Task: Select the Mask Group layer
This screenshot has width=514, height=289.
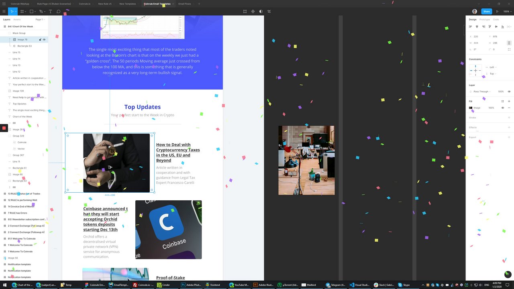Action: [24, 33]
